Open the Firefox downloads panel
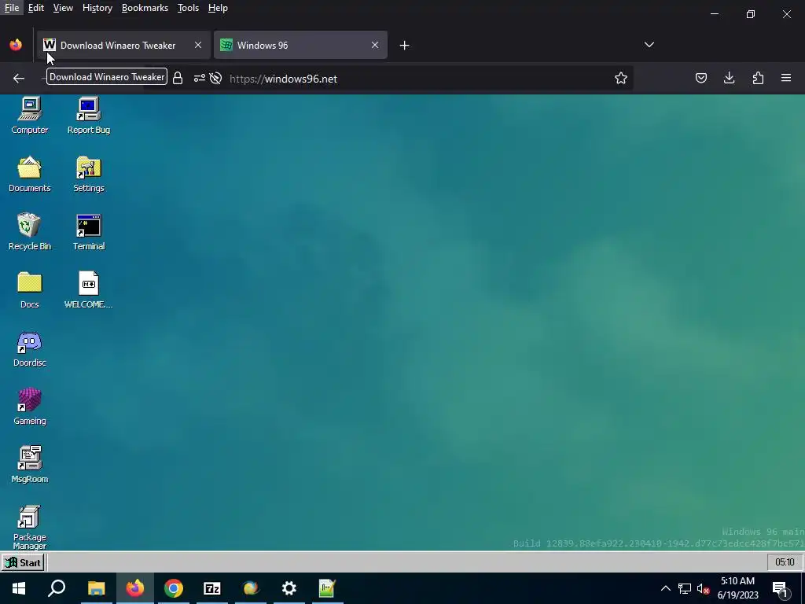 pos(729,78)
